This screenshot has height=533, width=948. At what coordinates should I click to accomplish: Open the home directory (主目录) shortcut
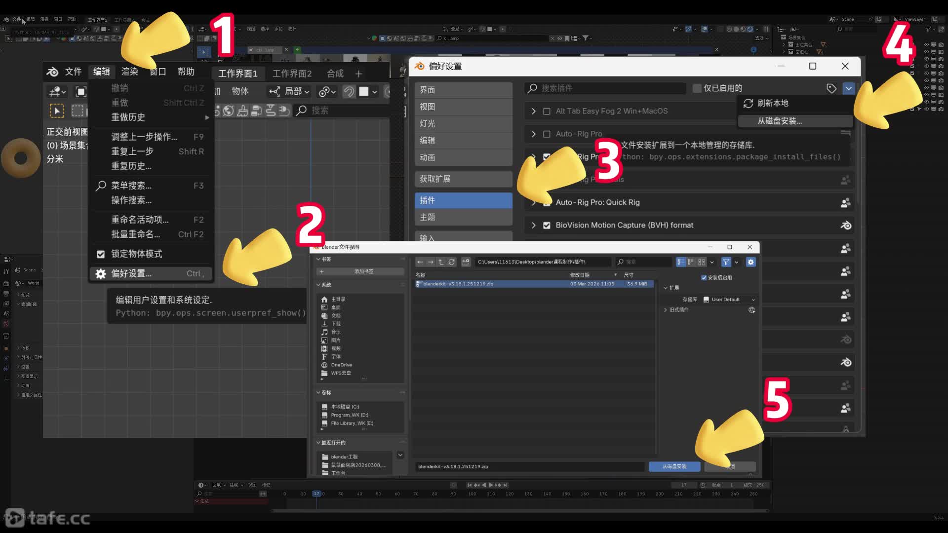338,300
